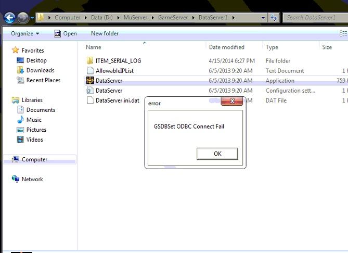Open Downloads in the Favorites list

(40, 70)
